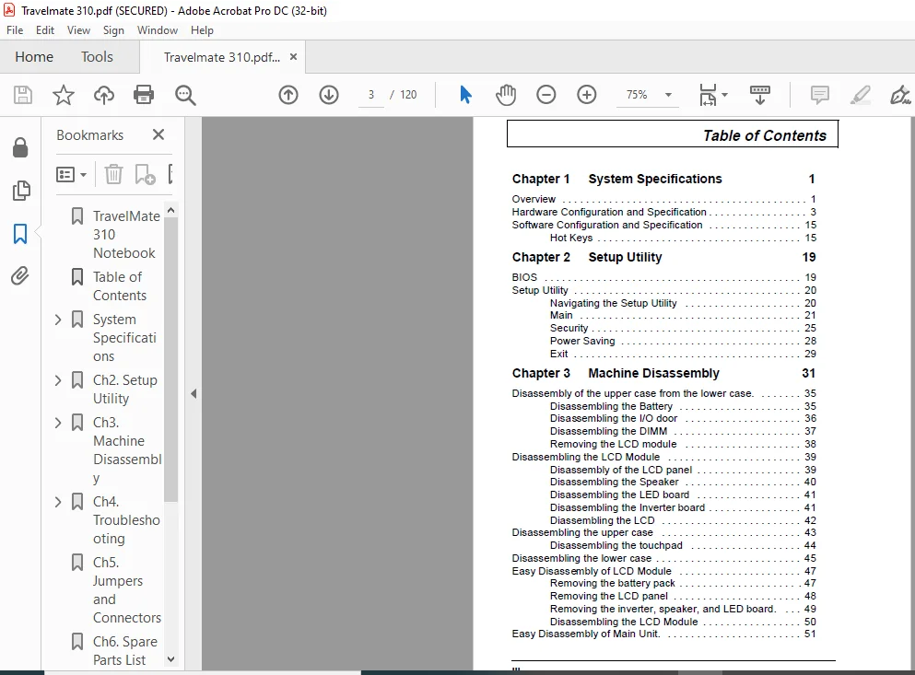View security settings via lock icon
Image resolution: width=915 pixels, height=675 pixels.
tap(20, 147)
